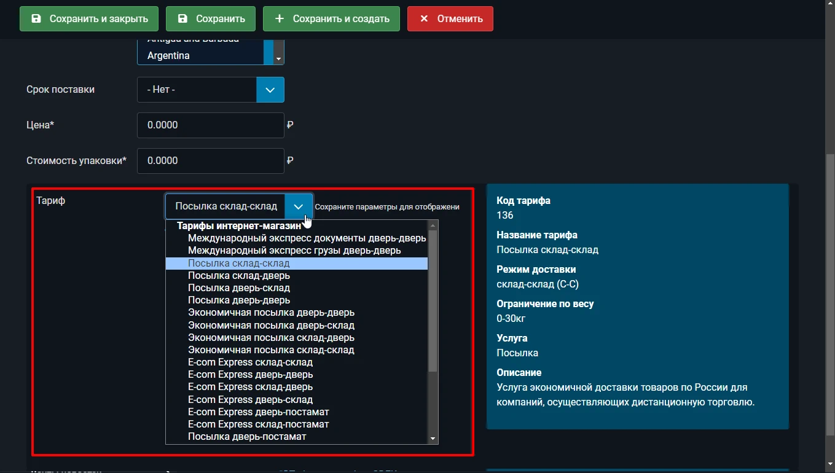Image resolution: width=835 pixels, height=473 pixels.
Task: Click the Сохранить и создать button
Action: tap(331, 18)
